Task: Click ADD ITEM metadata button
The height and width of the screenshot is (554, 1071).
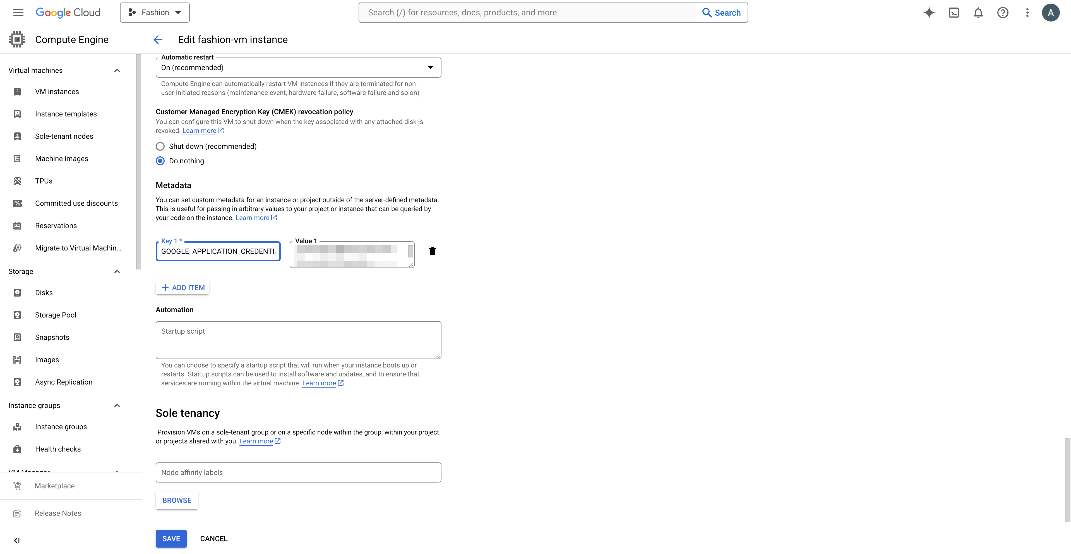Action: click(182, 287)
